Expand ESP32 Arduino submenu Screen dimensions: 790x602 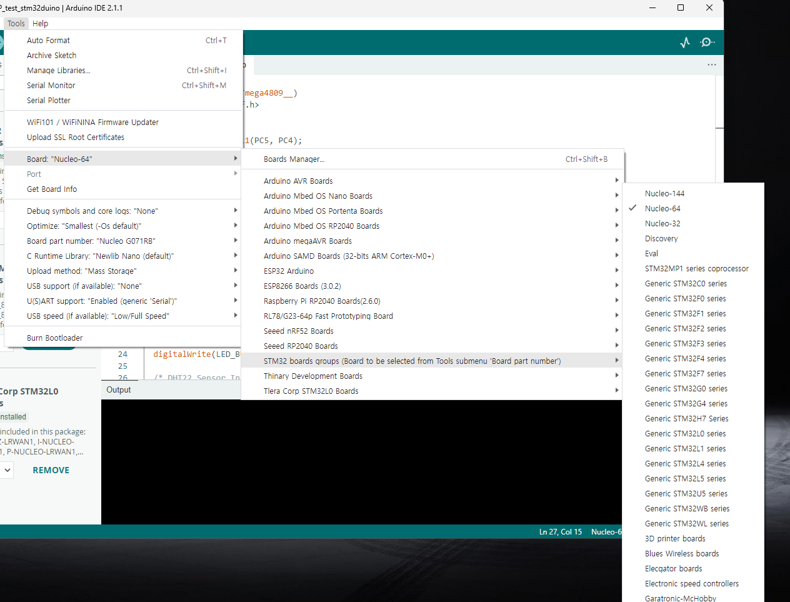[432, 271]
